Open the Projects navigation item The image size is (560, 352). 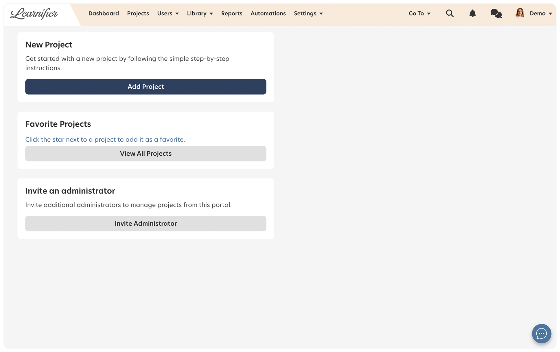[x=138, y=13]
